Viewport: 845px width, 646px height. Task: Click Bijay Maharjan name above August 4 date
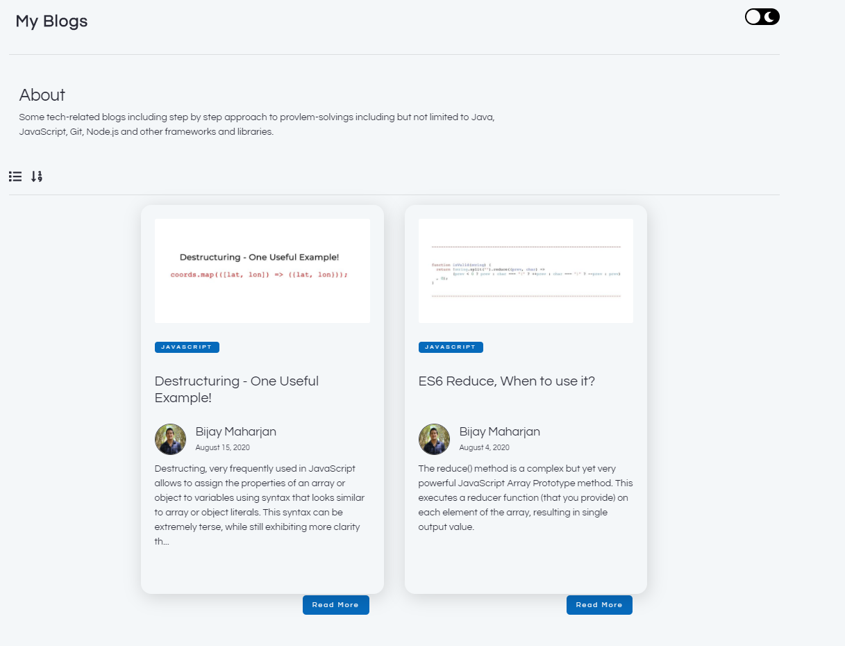[499, 431]
